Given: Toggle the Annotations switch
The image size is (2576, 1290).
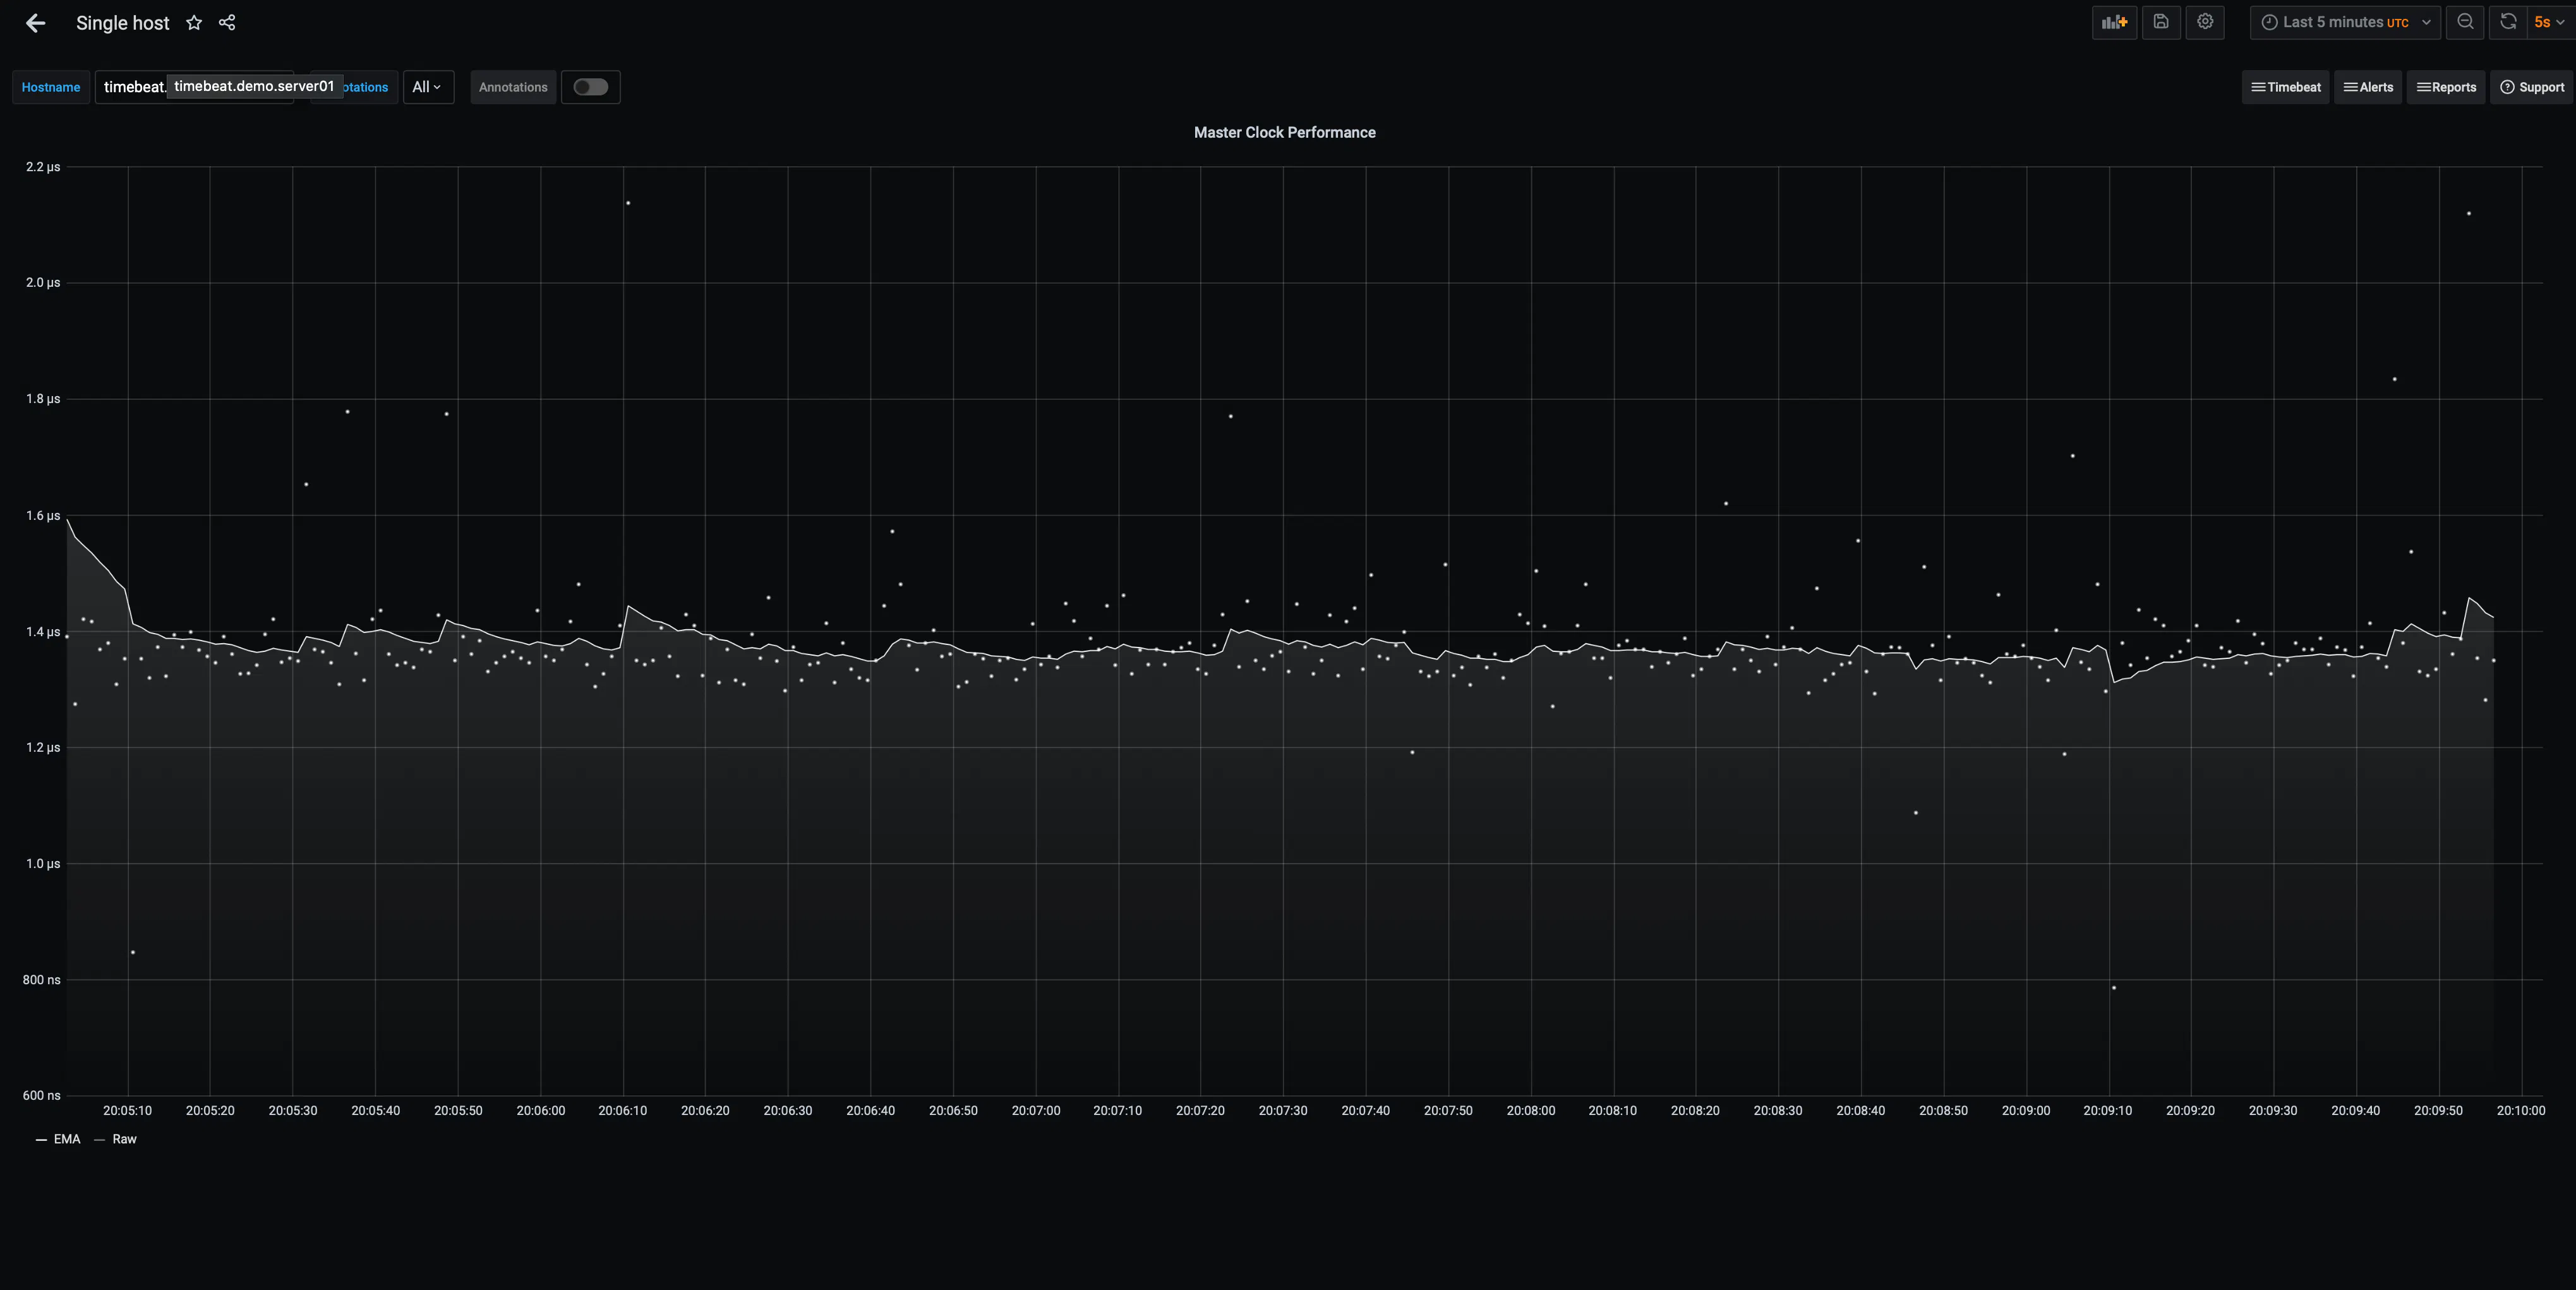Looking at the screenshot, I should 590,87.
